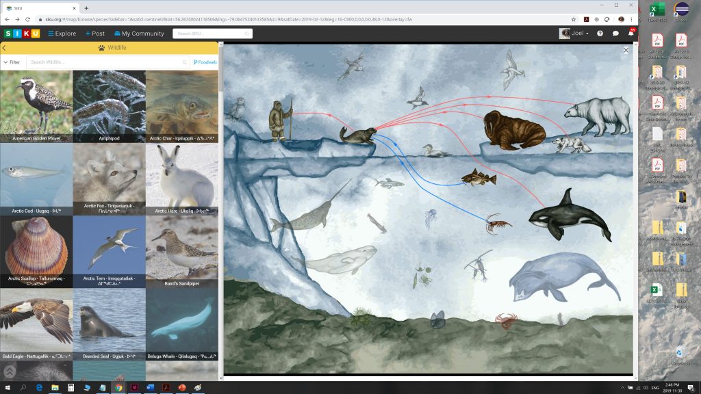Select the polar bear in the foodweb
Screen dimensions: 701x394
598,116
